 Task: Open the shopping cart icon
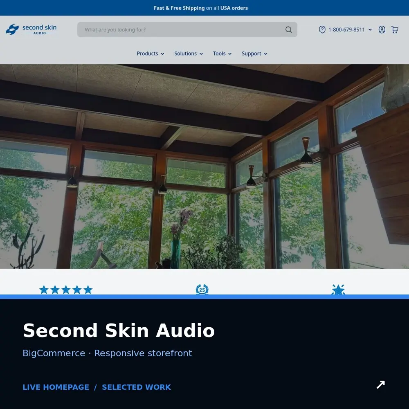click(x=395, y=29)
